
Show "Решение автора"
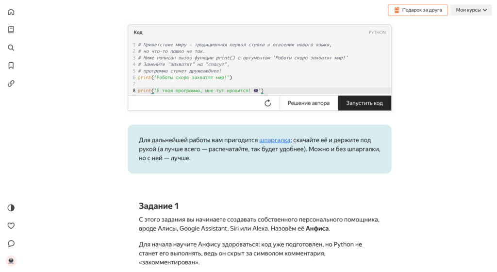click(x=308, y=103)
